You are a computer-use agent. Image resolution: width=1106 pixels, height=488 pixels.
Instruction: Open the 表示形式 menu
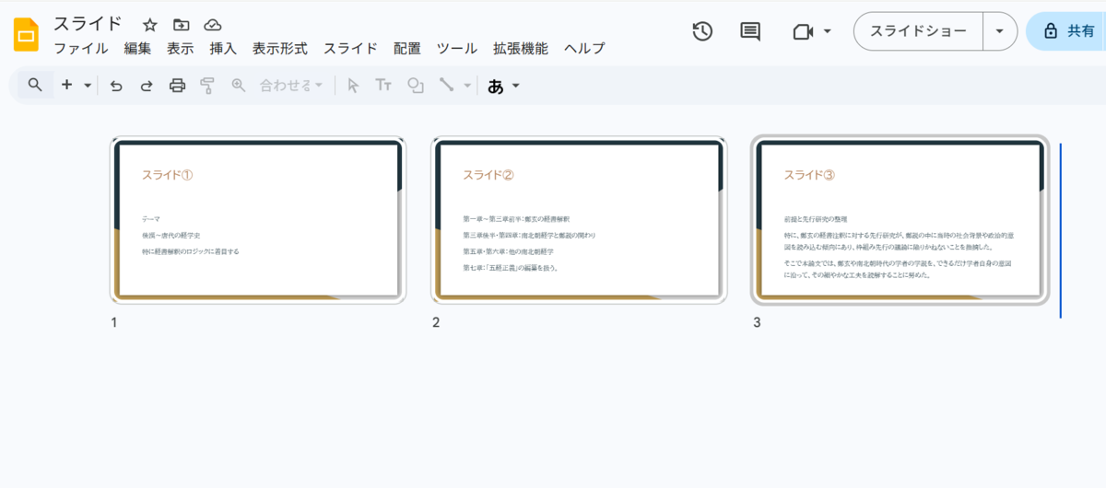coord(280,49)
